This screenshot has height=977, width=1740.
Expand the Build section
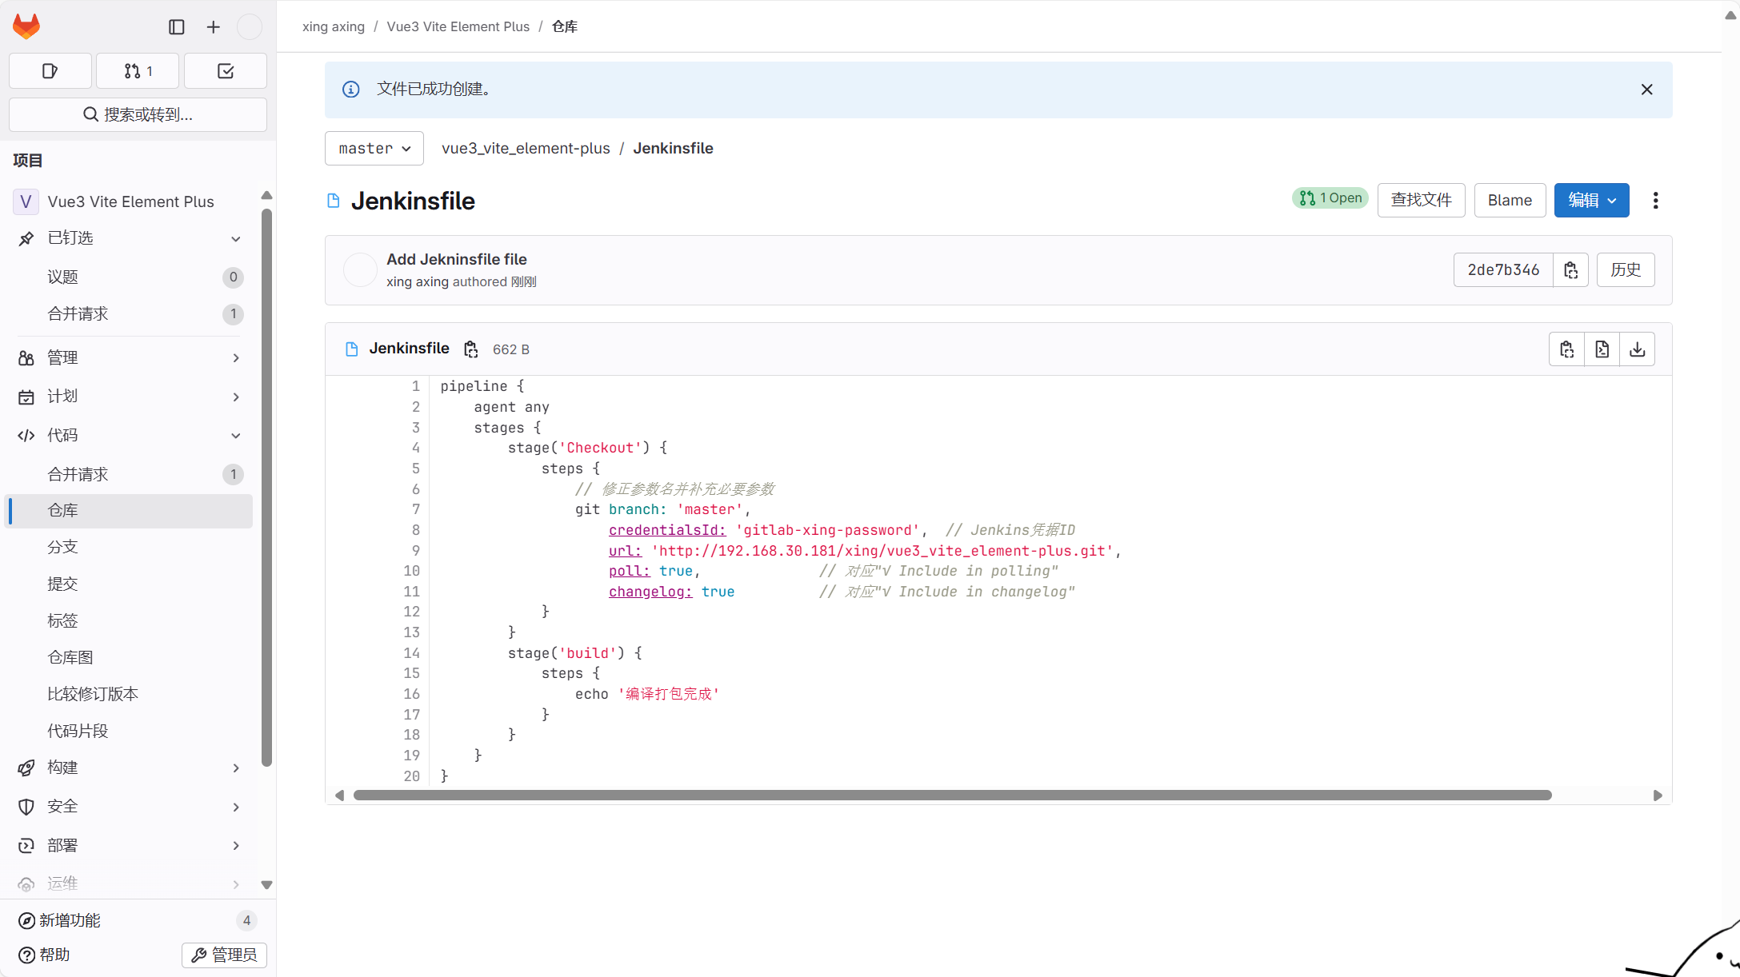tap(129, 768)
